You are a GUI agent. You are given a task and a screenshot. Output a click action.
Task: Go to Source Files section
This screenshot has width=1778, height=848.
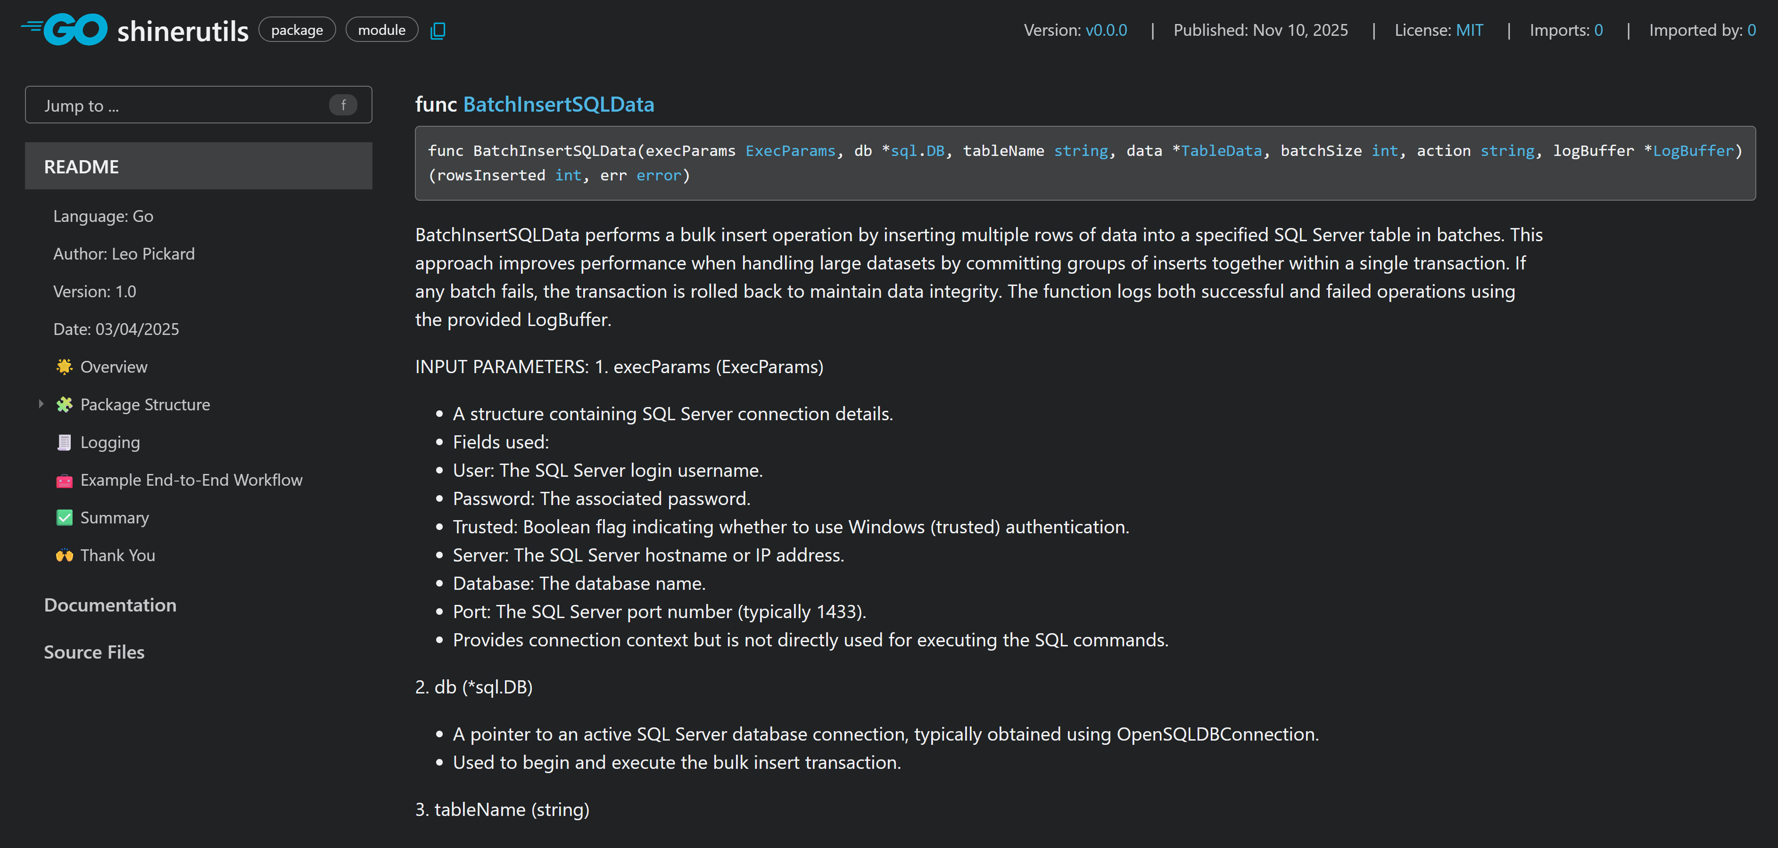pos(95,652)
